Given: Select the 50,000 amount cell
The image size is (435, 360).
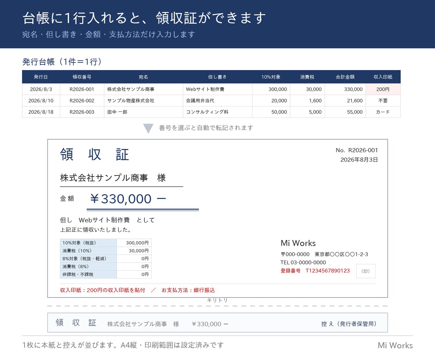Looking at the screenshot, I should [271, 112].
